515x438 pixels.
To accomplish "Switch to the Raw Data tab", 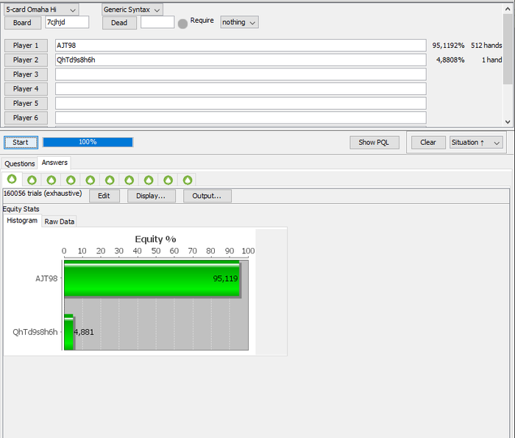I will pos(59,222).
